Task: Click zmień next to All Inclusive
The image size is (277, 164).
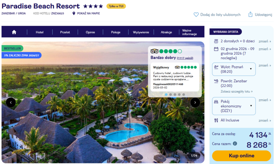Action: pos(265,120)
